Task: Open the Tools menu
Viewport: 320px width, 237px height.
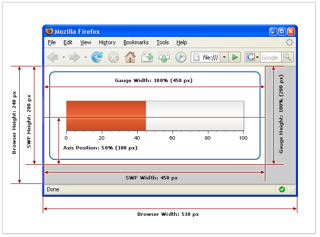Action: 162,43
